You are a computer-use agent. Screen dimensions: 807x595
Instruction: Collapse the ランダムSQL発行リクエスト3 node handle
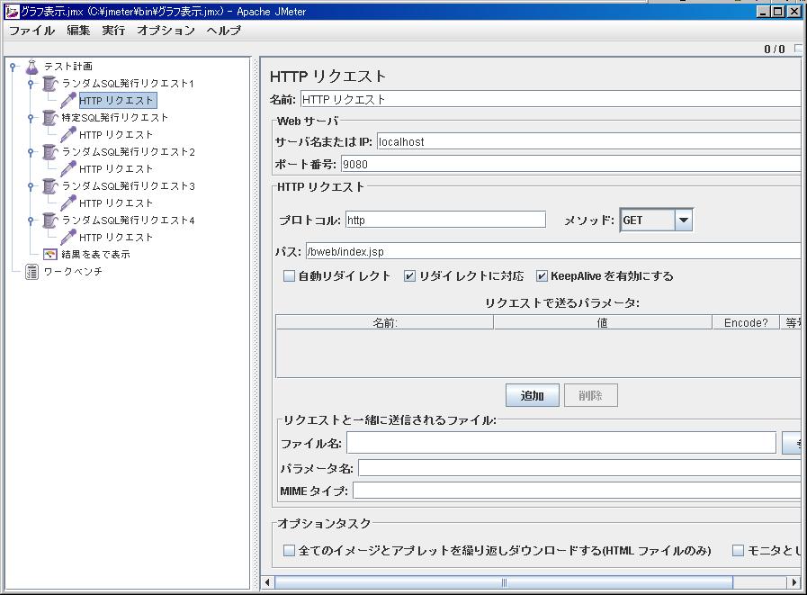[31, 186]
